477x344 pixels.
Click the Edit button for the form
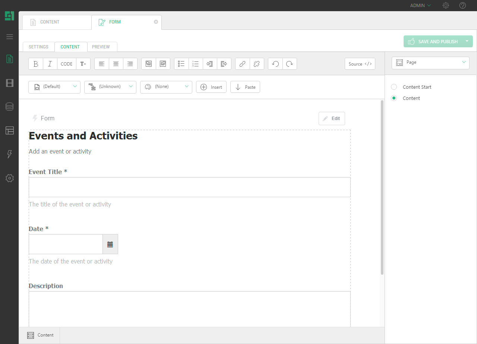click(x=332, y=119)
